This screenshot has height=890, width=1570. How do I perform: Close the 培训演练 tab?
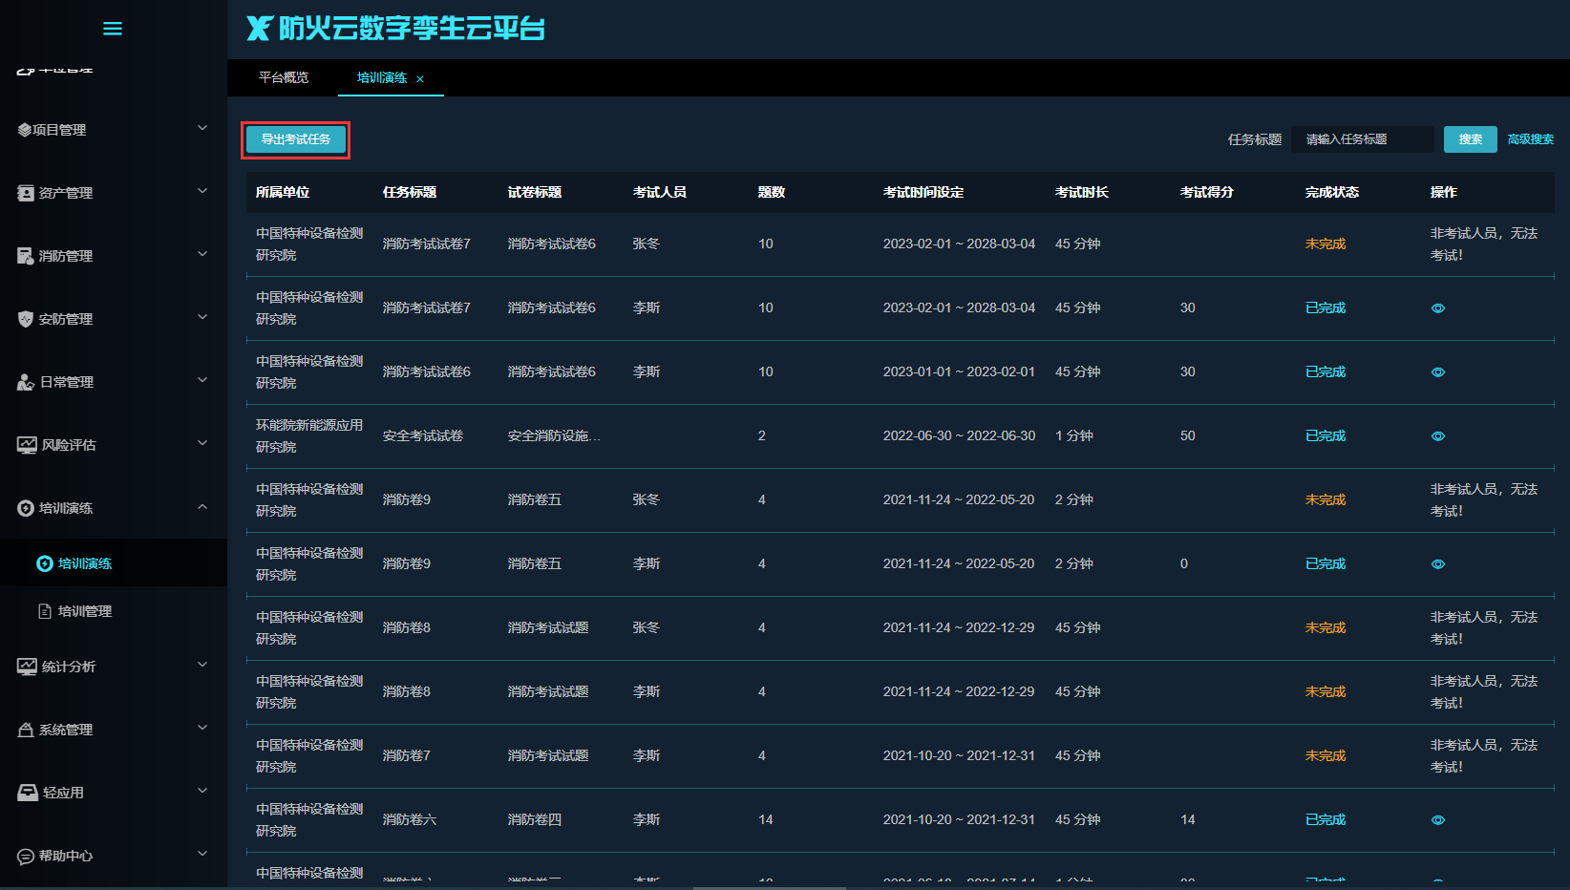point(420,79)
